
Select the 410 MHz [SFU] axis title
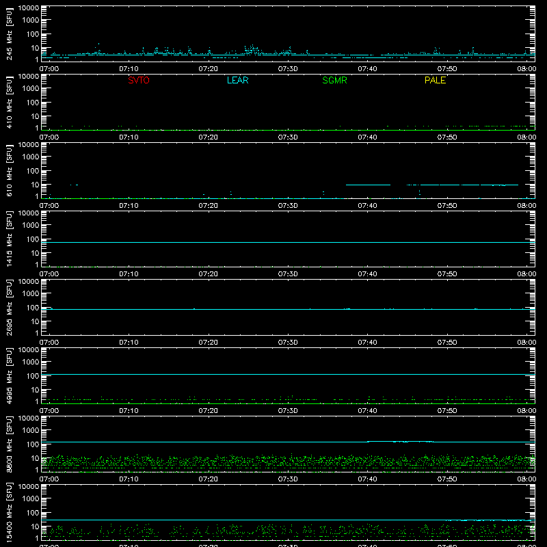10,102
